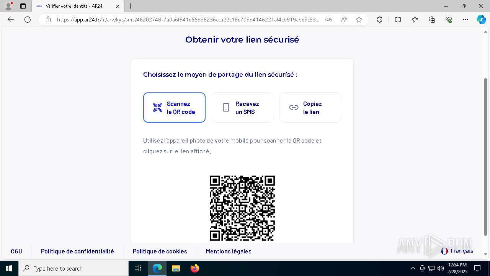This screenshot has width=490, height=276.
Task: Open the browser Extensions icon
Action: pos(379,20)
